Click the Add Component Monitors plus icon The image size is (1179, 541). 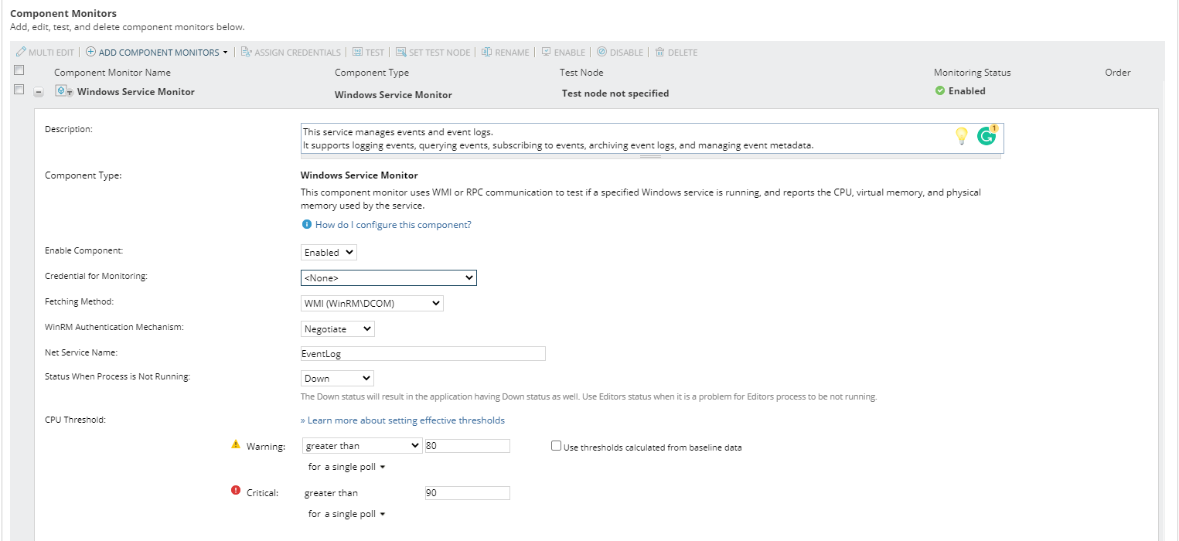click(90, 53)
